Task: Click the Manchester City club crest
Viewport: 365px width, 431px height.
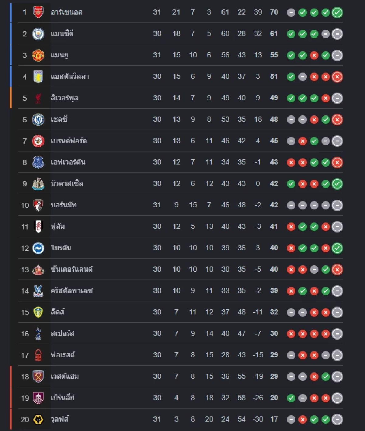Action: [x=38, y=34]
